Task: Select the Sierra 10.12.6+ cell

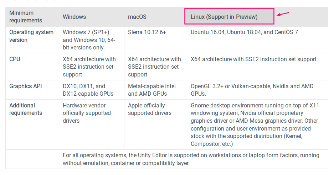Action: coord(147,32)
